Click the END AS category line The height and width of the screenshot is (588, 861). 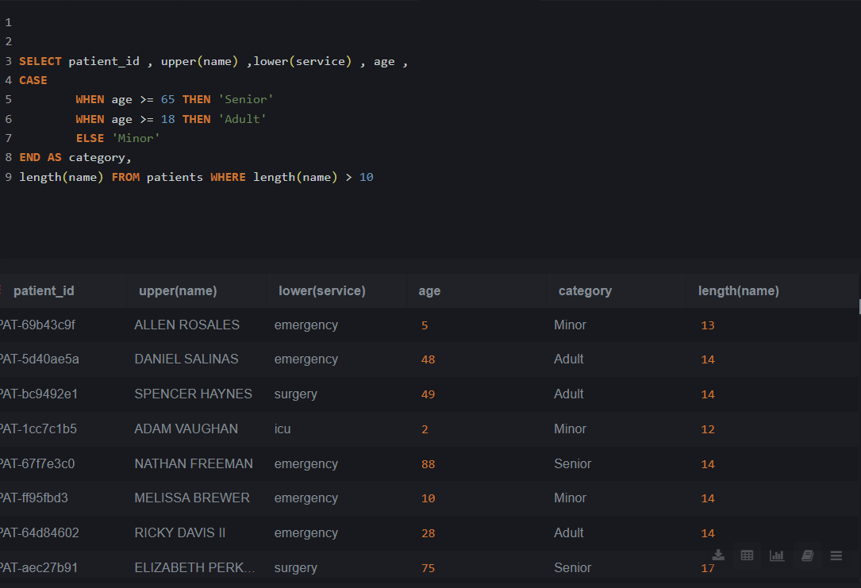pos(75,158)
